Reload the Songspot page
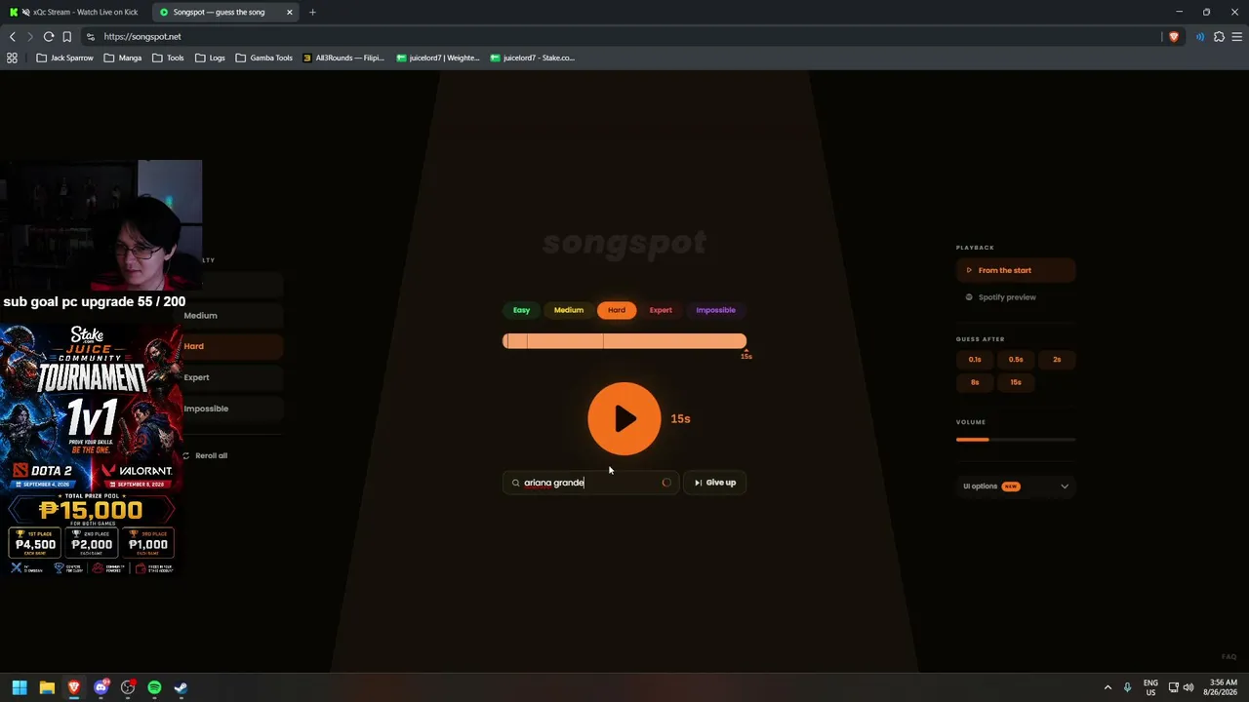The image size is (1249, 702). click(48, 36)
